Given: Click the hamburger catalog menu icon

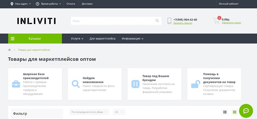Looking at the screenshot, I should (13, 38).
